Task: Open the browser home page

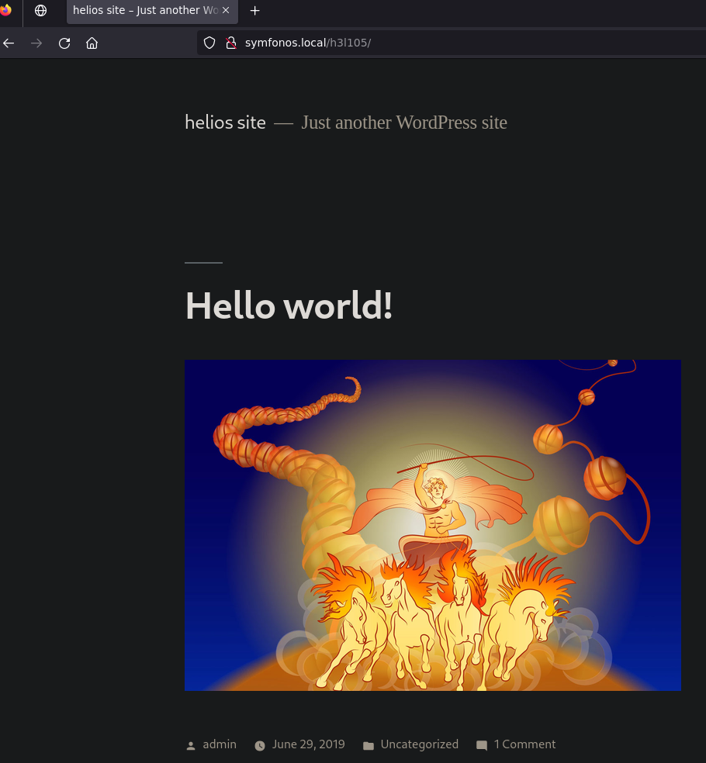Action: 92,43
